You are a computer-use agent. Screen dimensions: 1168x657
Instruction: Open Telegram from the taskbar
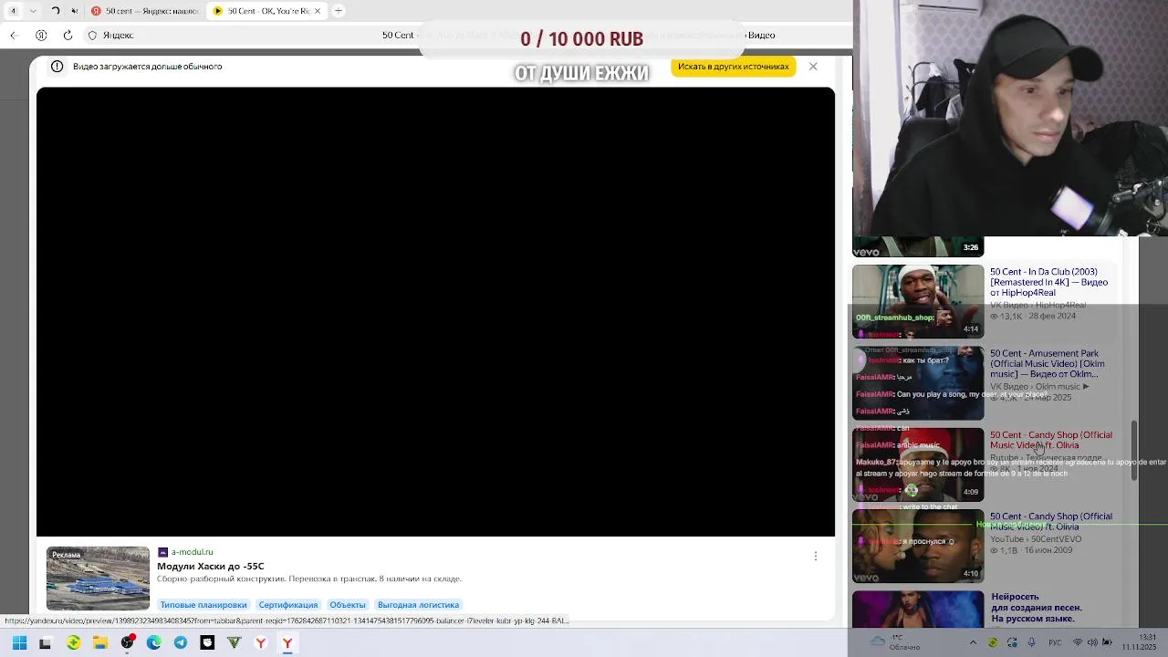181,643
